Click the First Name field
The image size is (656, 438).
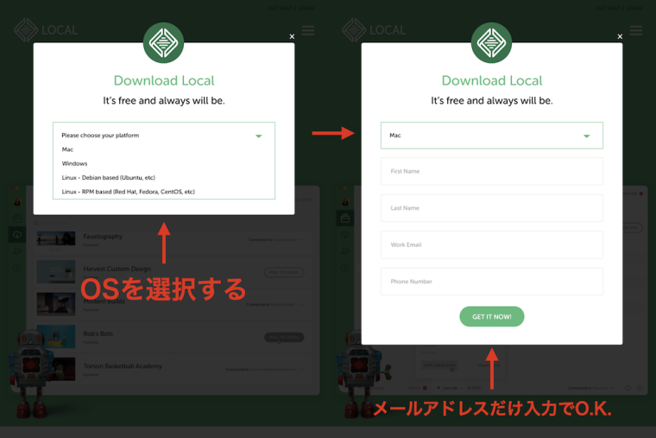tap(492, 171)
